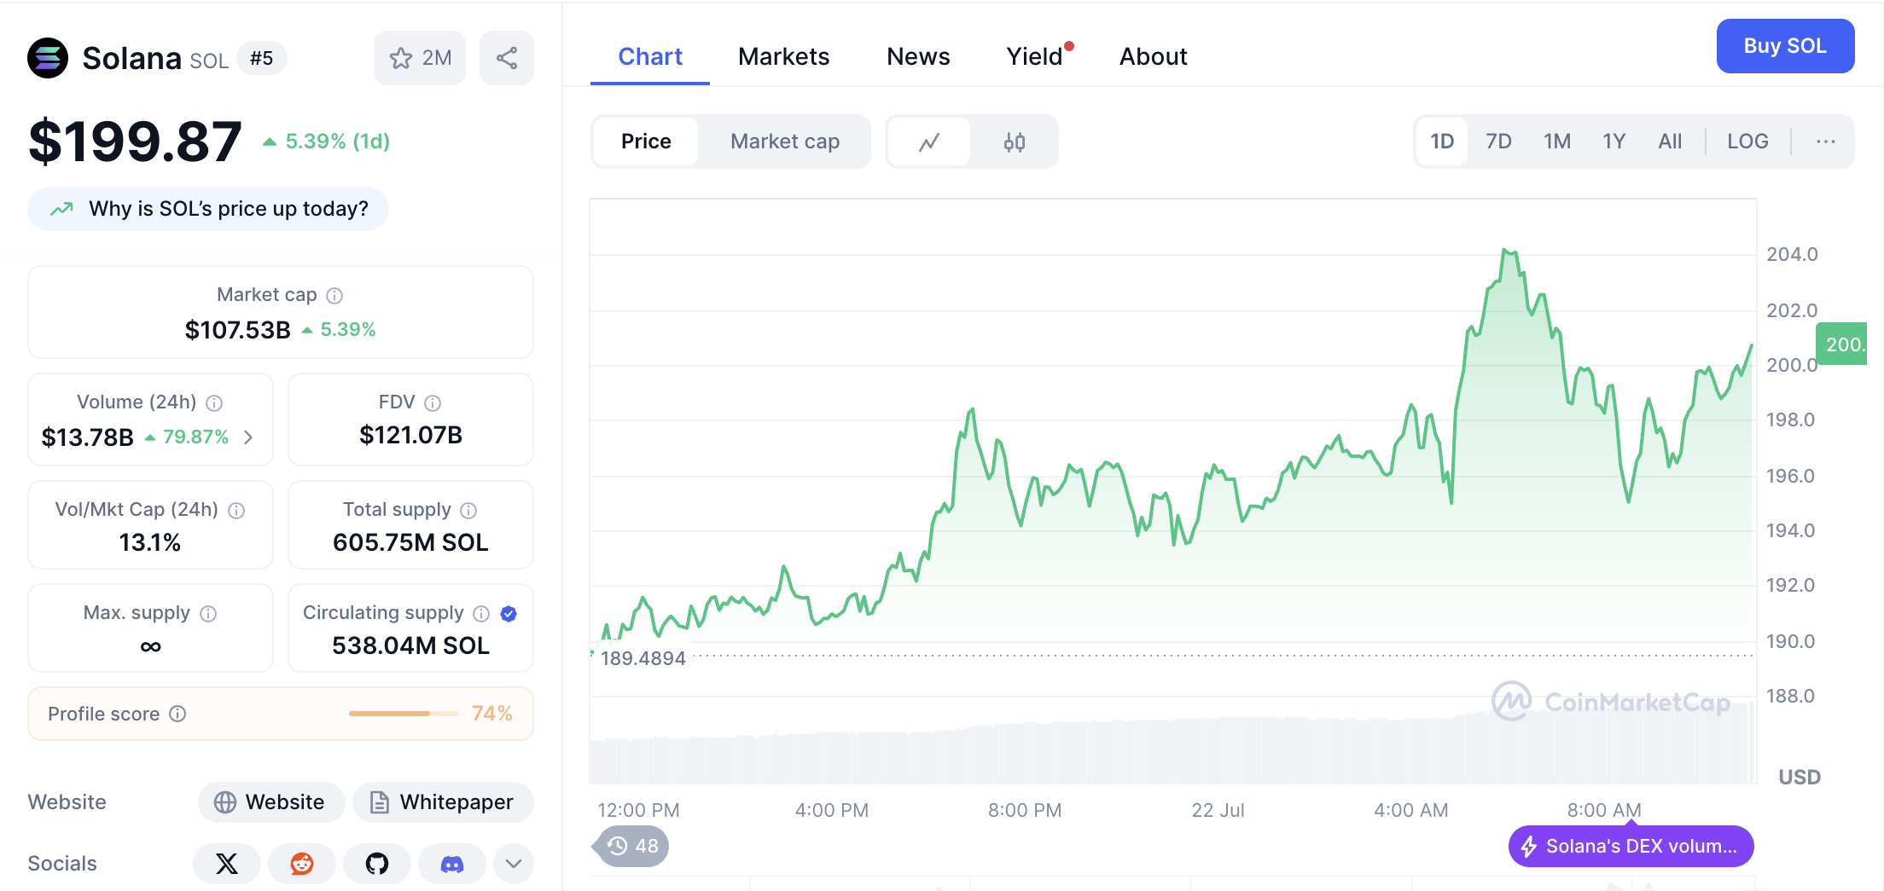Click the Circulating supply info icon

pos(481,614)
